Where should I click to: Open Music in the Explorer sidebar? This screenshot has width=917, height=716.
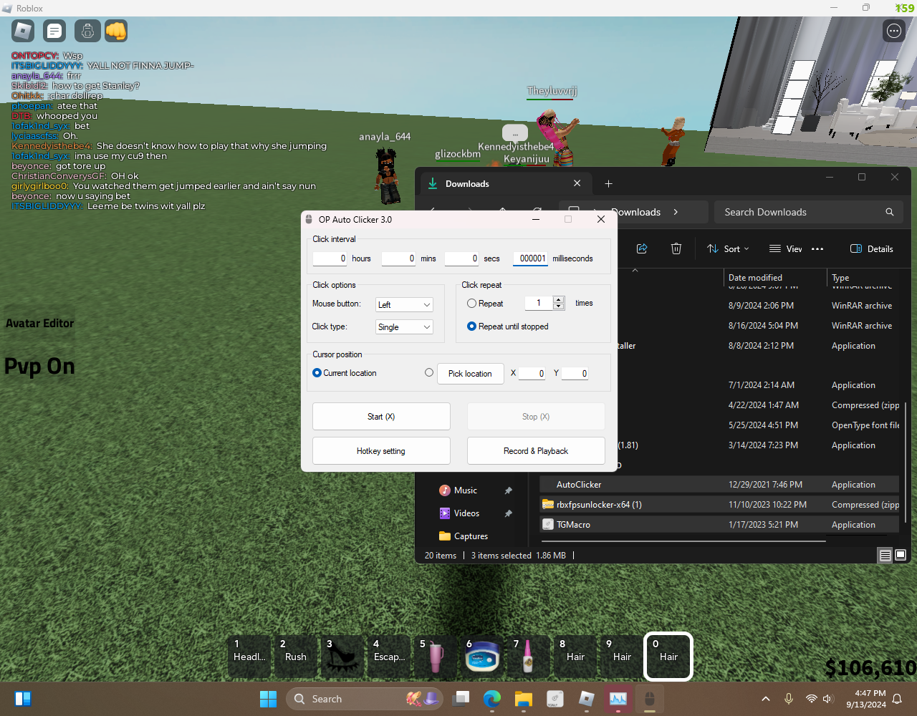[465, 490]
